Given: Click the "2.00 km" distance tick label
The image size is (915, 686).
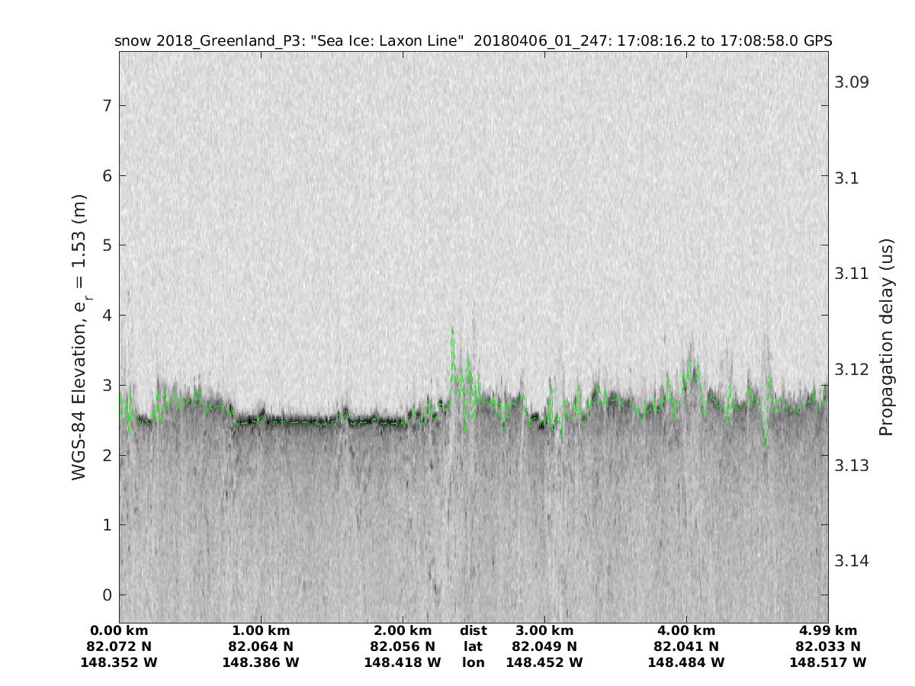Looking at the screenshot, I should pos(403,631).
